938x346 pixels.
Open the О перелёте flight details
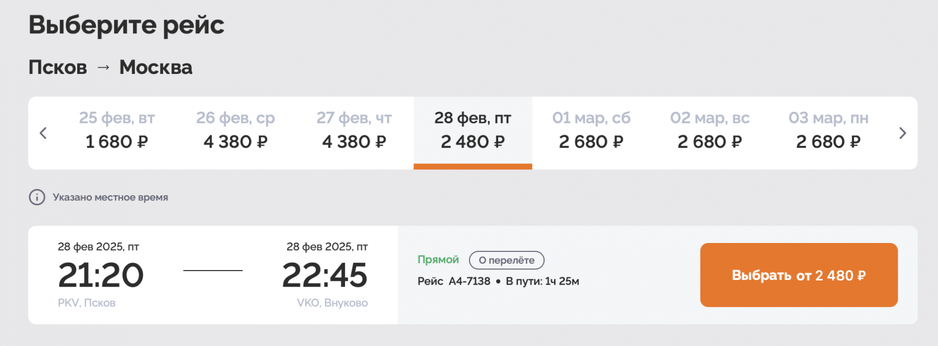507,260
